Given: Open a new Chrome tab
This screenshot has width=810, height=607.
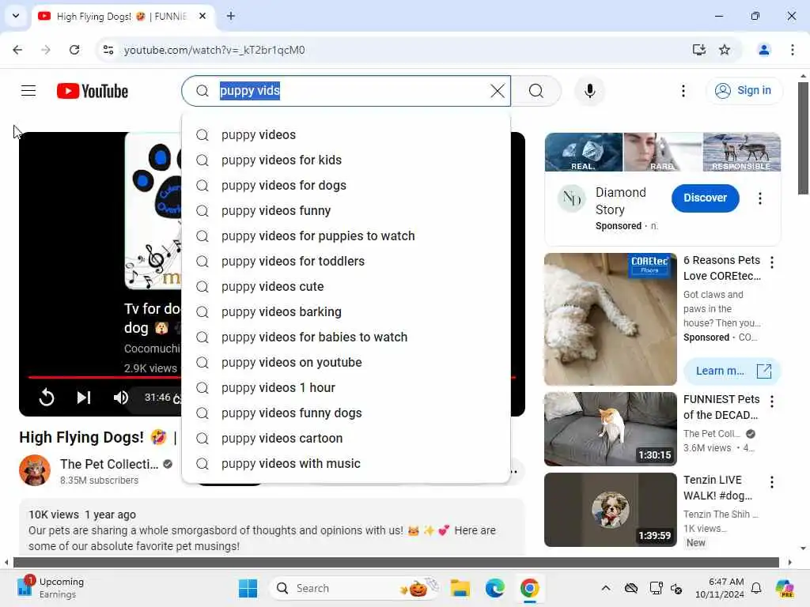Looking at the screenshot, I should (231, 16).
